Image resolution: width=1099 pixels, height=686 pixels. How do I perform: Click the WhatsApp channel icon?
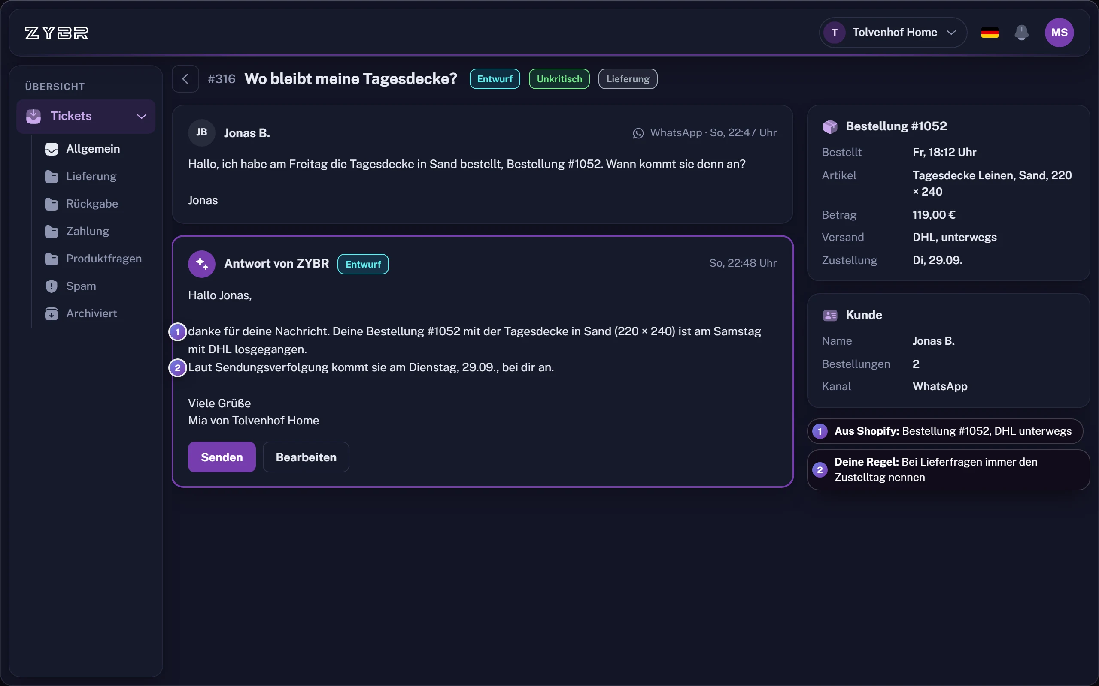pyautogui.click(x=638, y=133)
